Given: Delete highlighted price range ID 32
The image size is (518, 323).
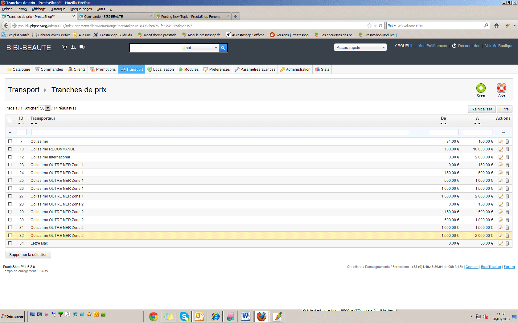Looking at the screenshot, I should 507,236.
